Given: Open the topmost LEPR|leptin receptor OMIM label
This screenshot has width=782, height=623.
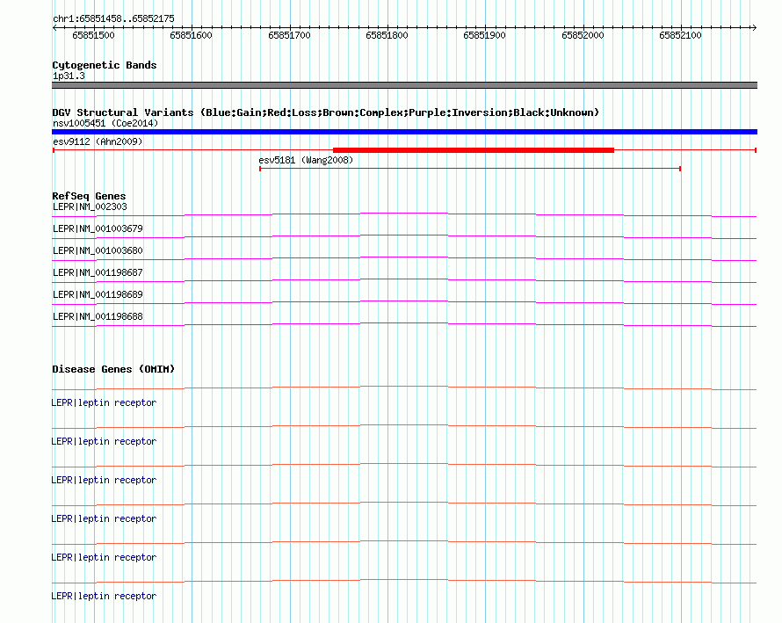Looking at the screenshot, I should [x=104, y=402].
